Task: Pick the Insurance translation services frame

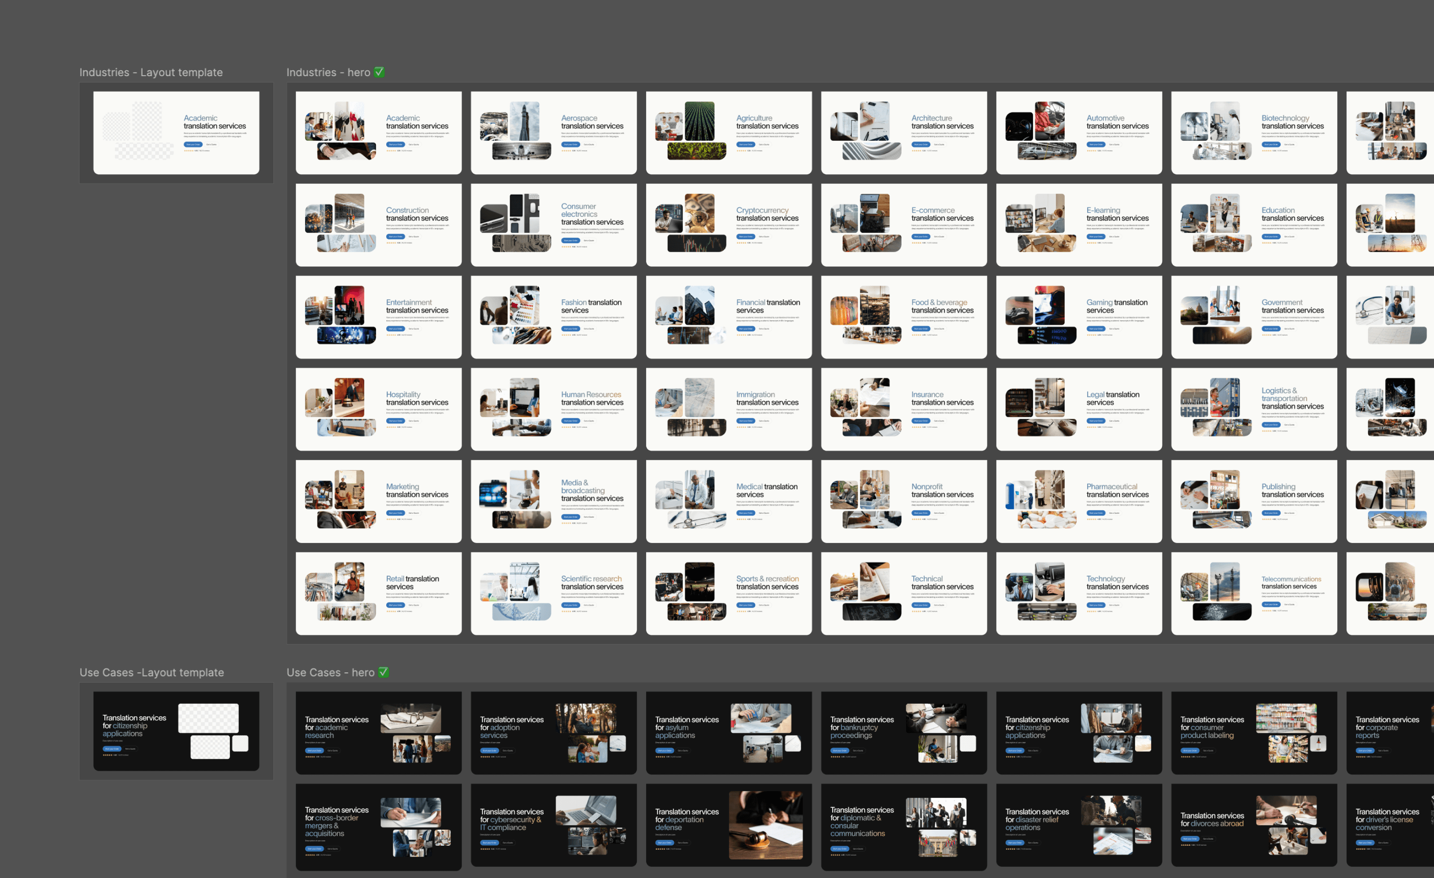Action: click(904, 409)
